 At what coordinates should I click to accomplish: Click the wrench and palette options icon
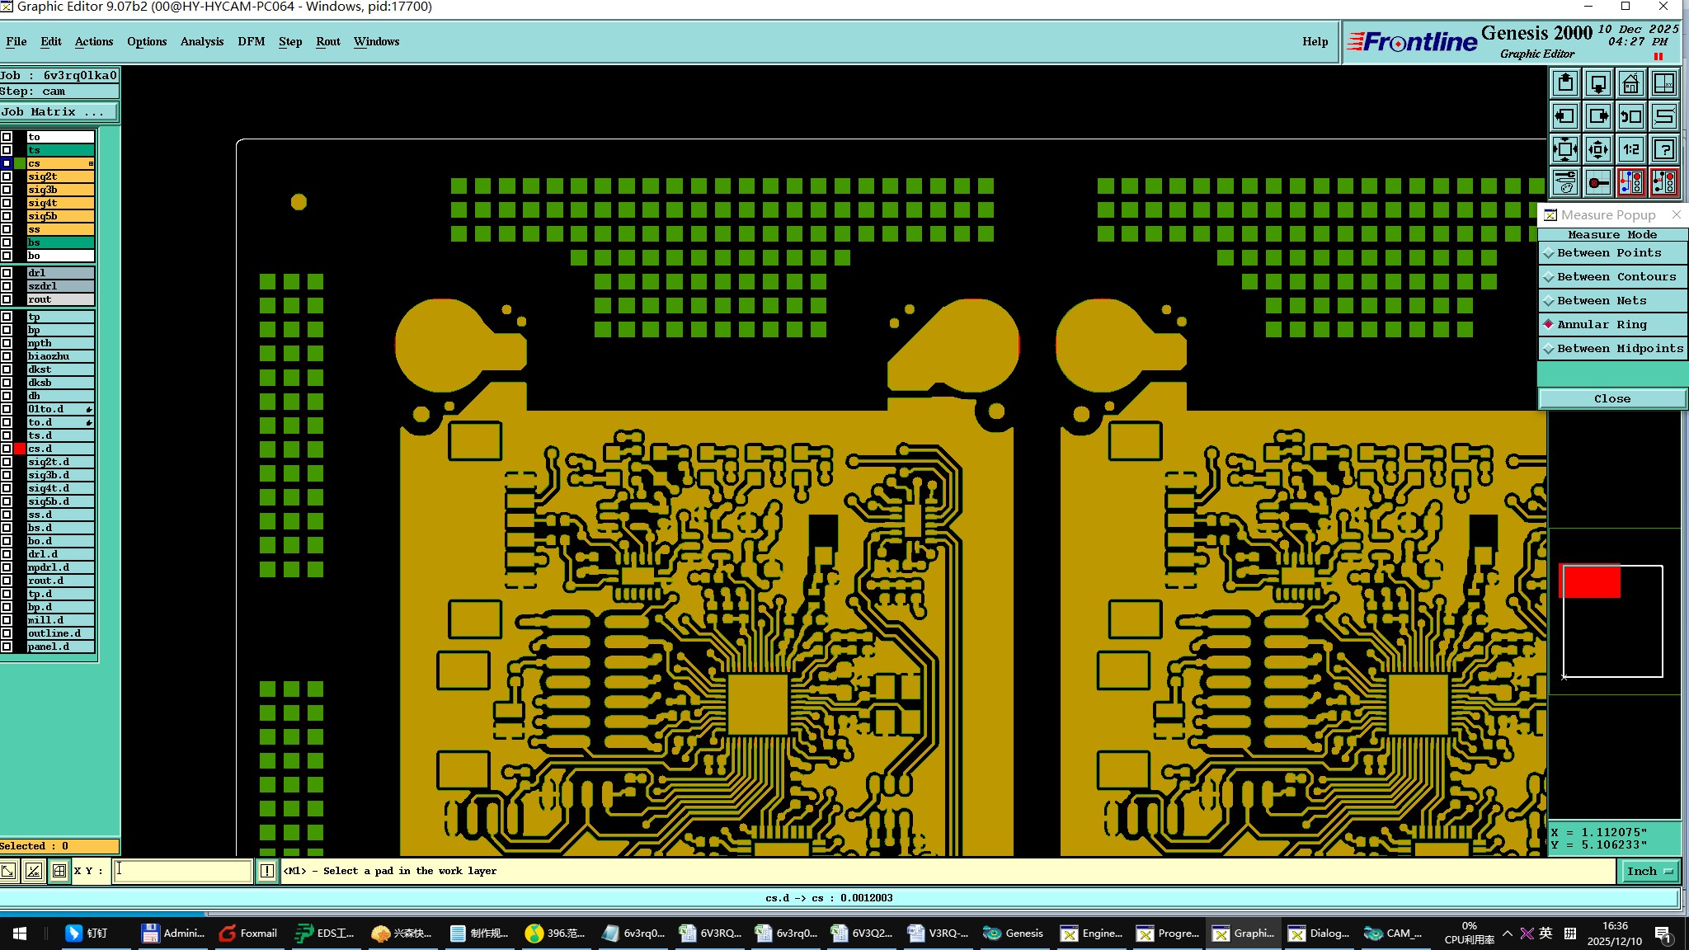(x=1564, y=183)
